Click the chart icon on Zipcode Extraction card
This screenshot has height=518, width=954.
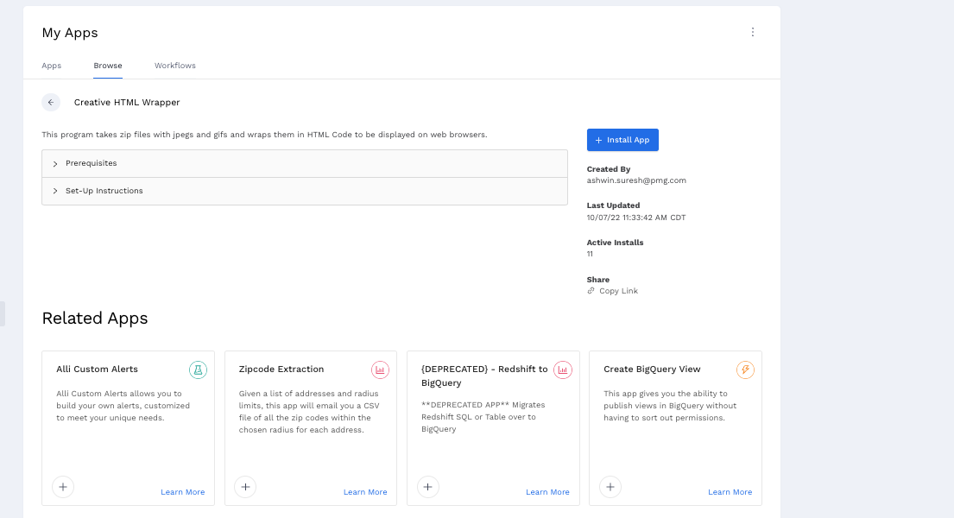coord(381,370)
